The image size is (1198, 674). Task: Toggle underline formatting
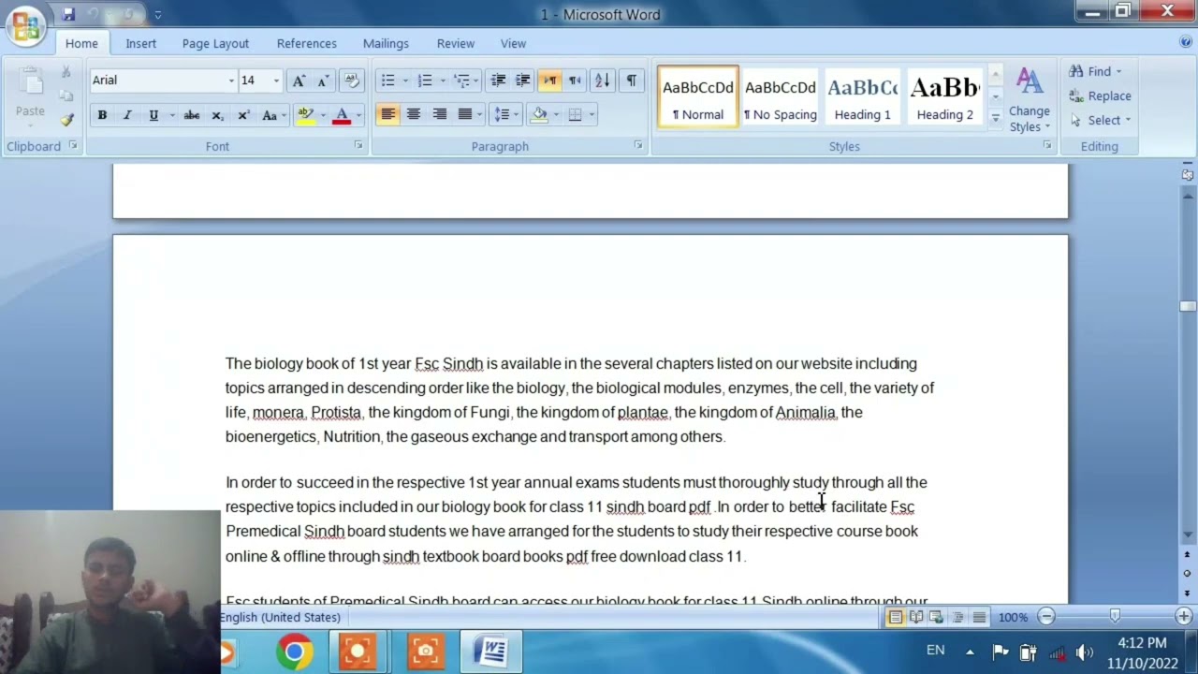(x=153, y=115)
